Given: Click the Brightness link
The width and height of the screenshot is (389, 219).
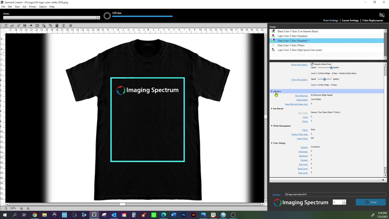Looking at the screenshot, I should [x=303, y=151].
